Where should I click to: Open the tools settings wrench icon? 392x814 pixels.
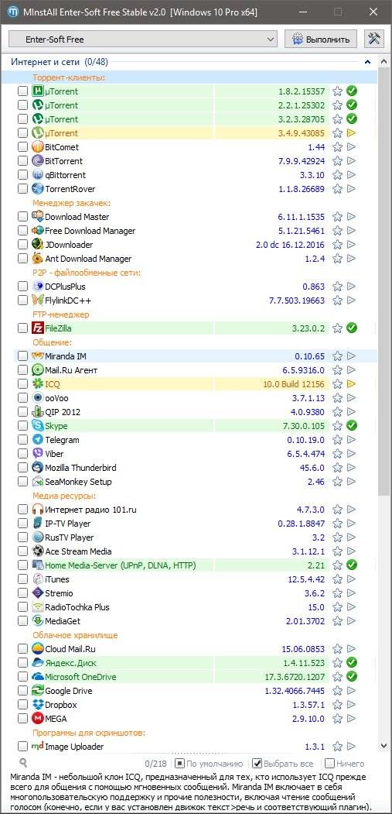(374, 39)
